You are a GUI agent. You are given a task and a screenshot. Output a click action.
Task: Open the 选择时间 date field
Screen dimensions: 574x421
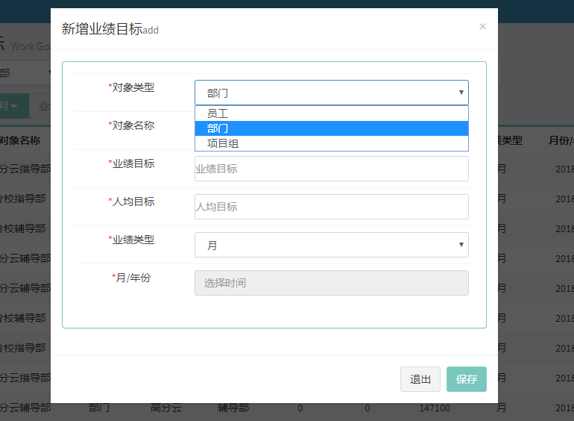331,283
